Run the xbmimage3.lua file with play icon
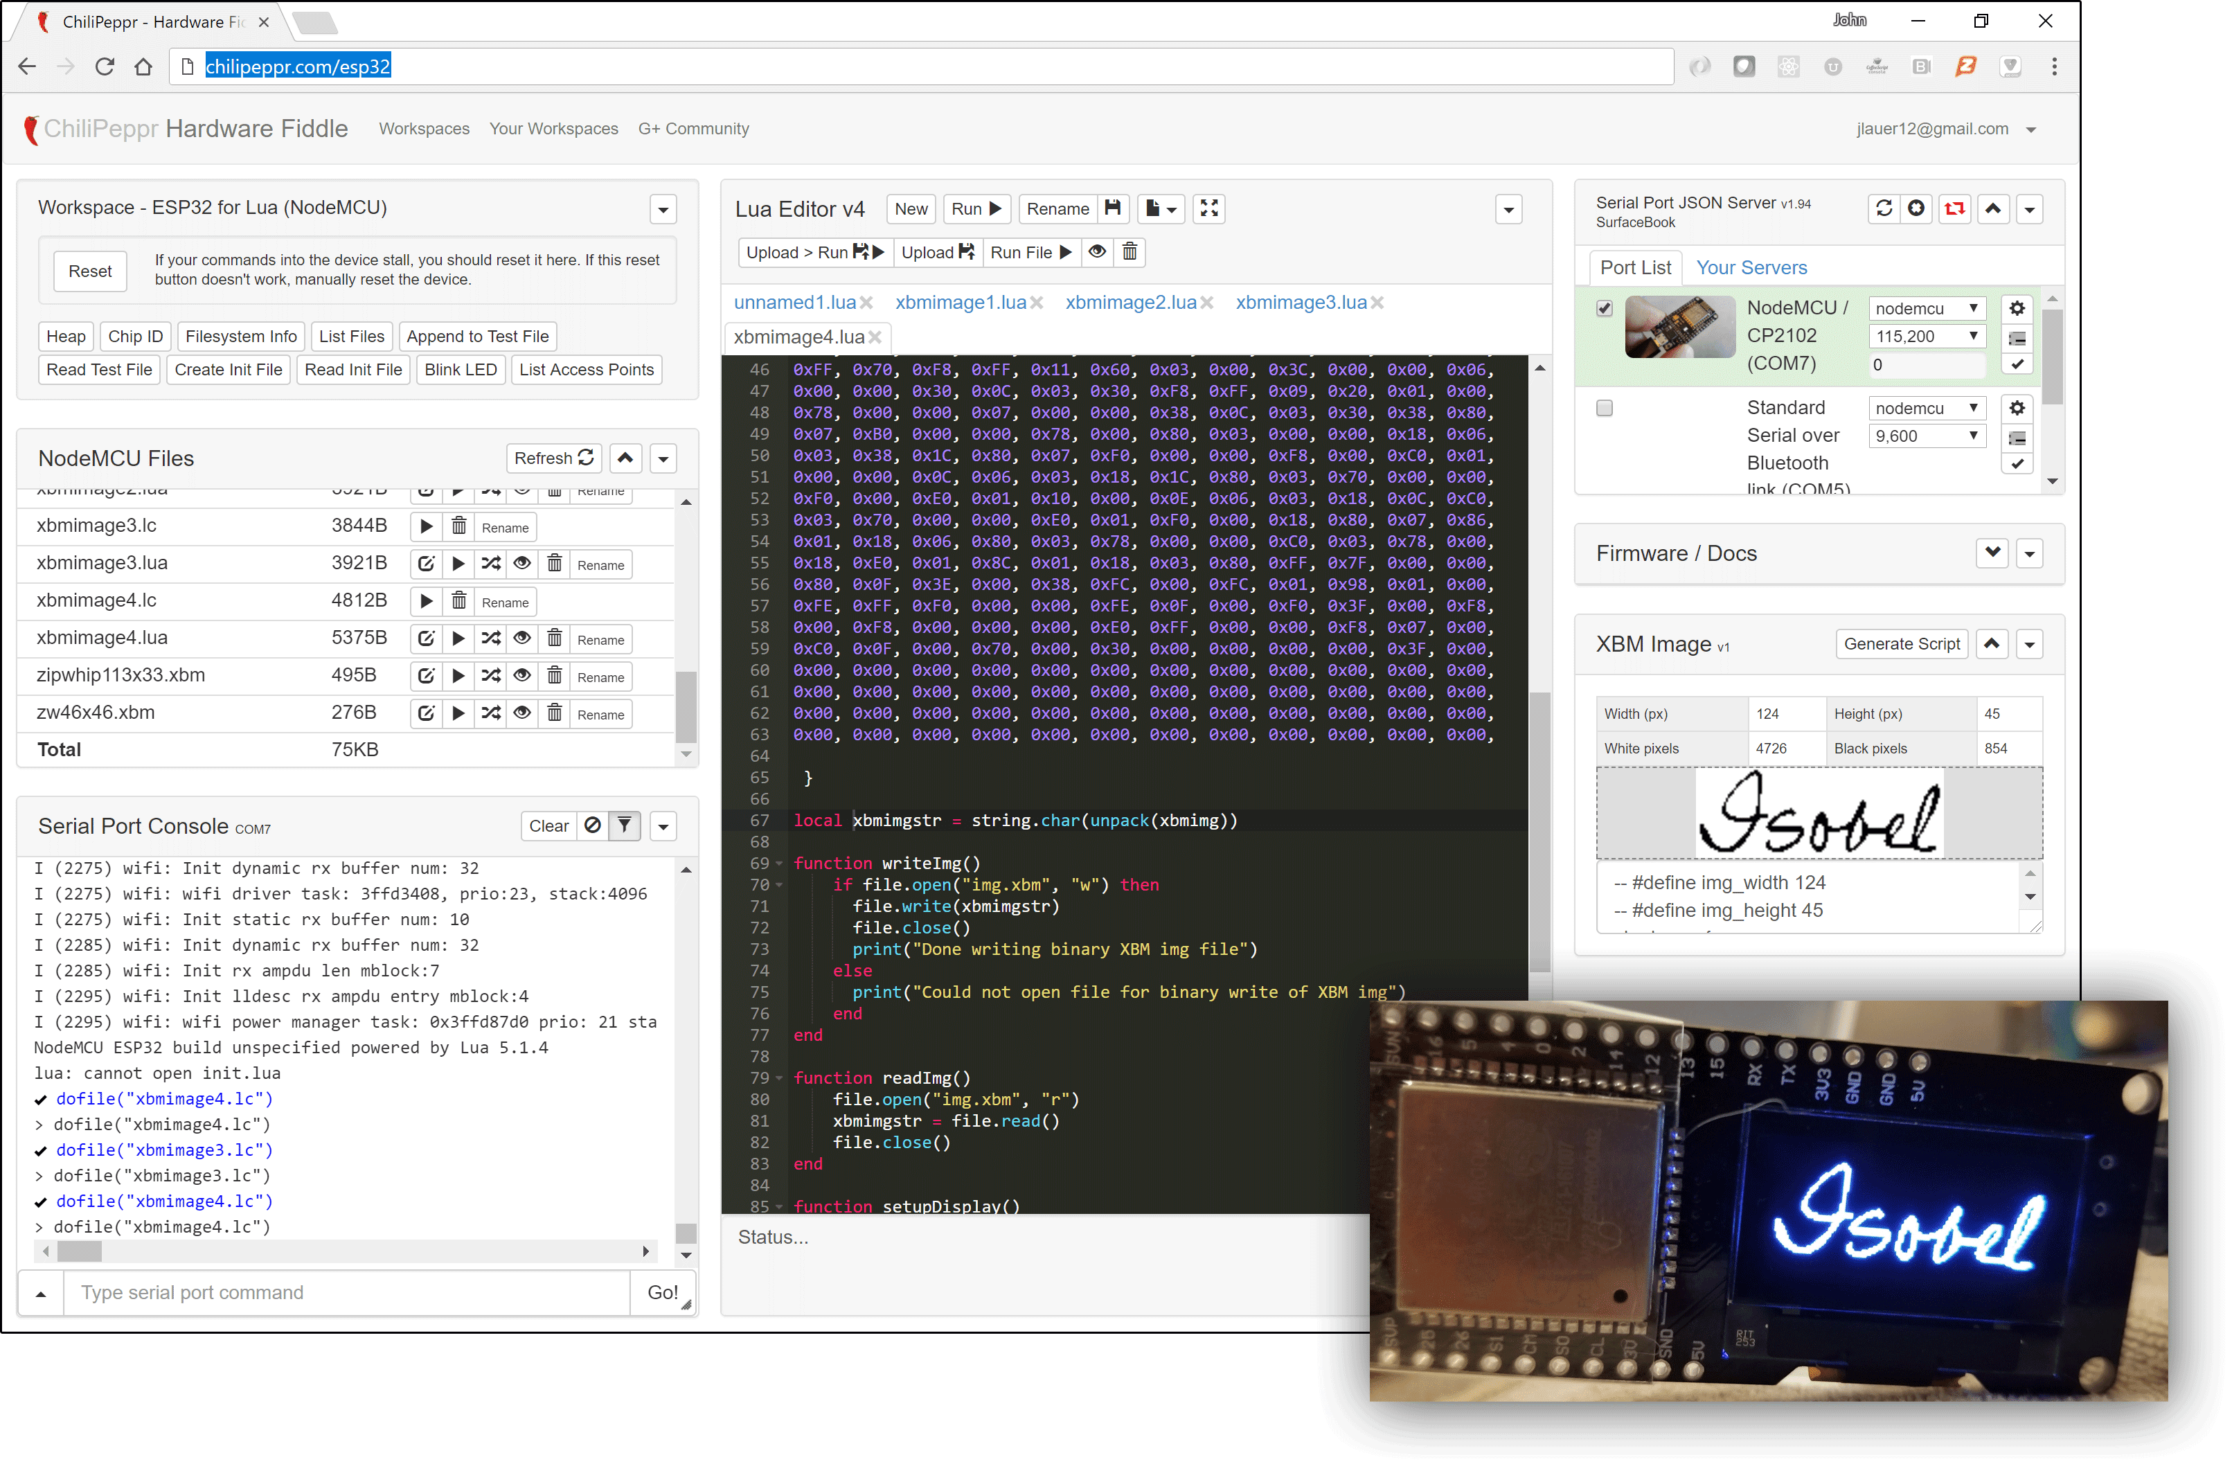This screenshot has width=2232, height=1466. 458,564
